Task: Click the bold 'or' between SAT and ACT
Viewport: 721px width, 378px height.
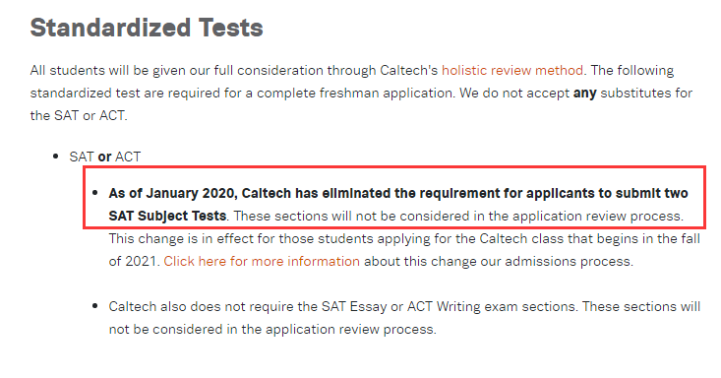Action: [104, 157]
